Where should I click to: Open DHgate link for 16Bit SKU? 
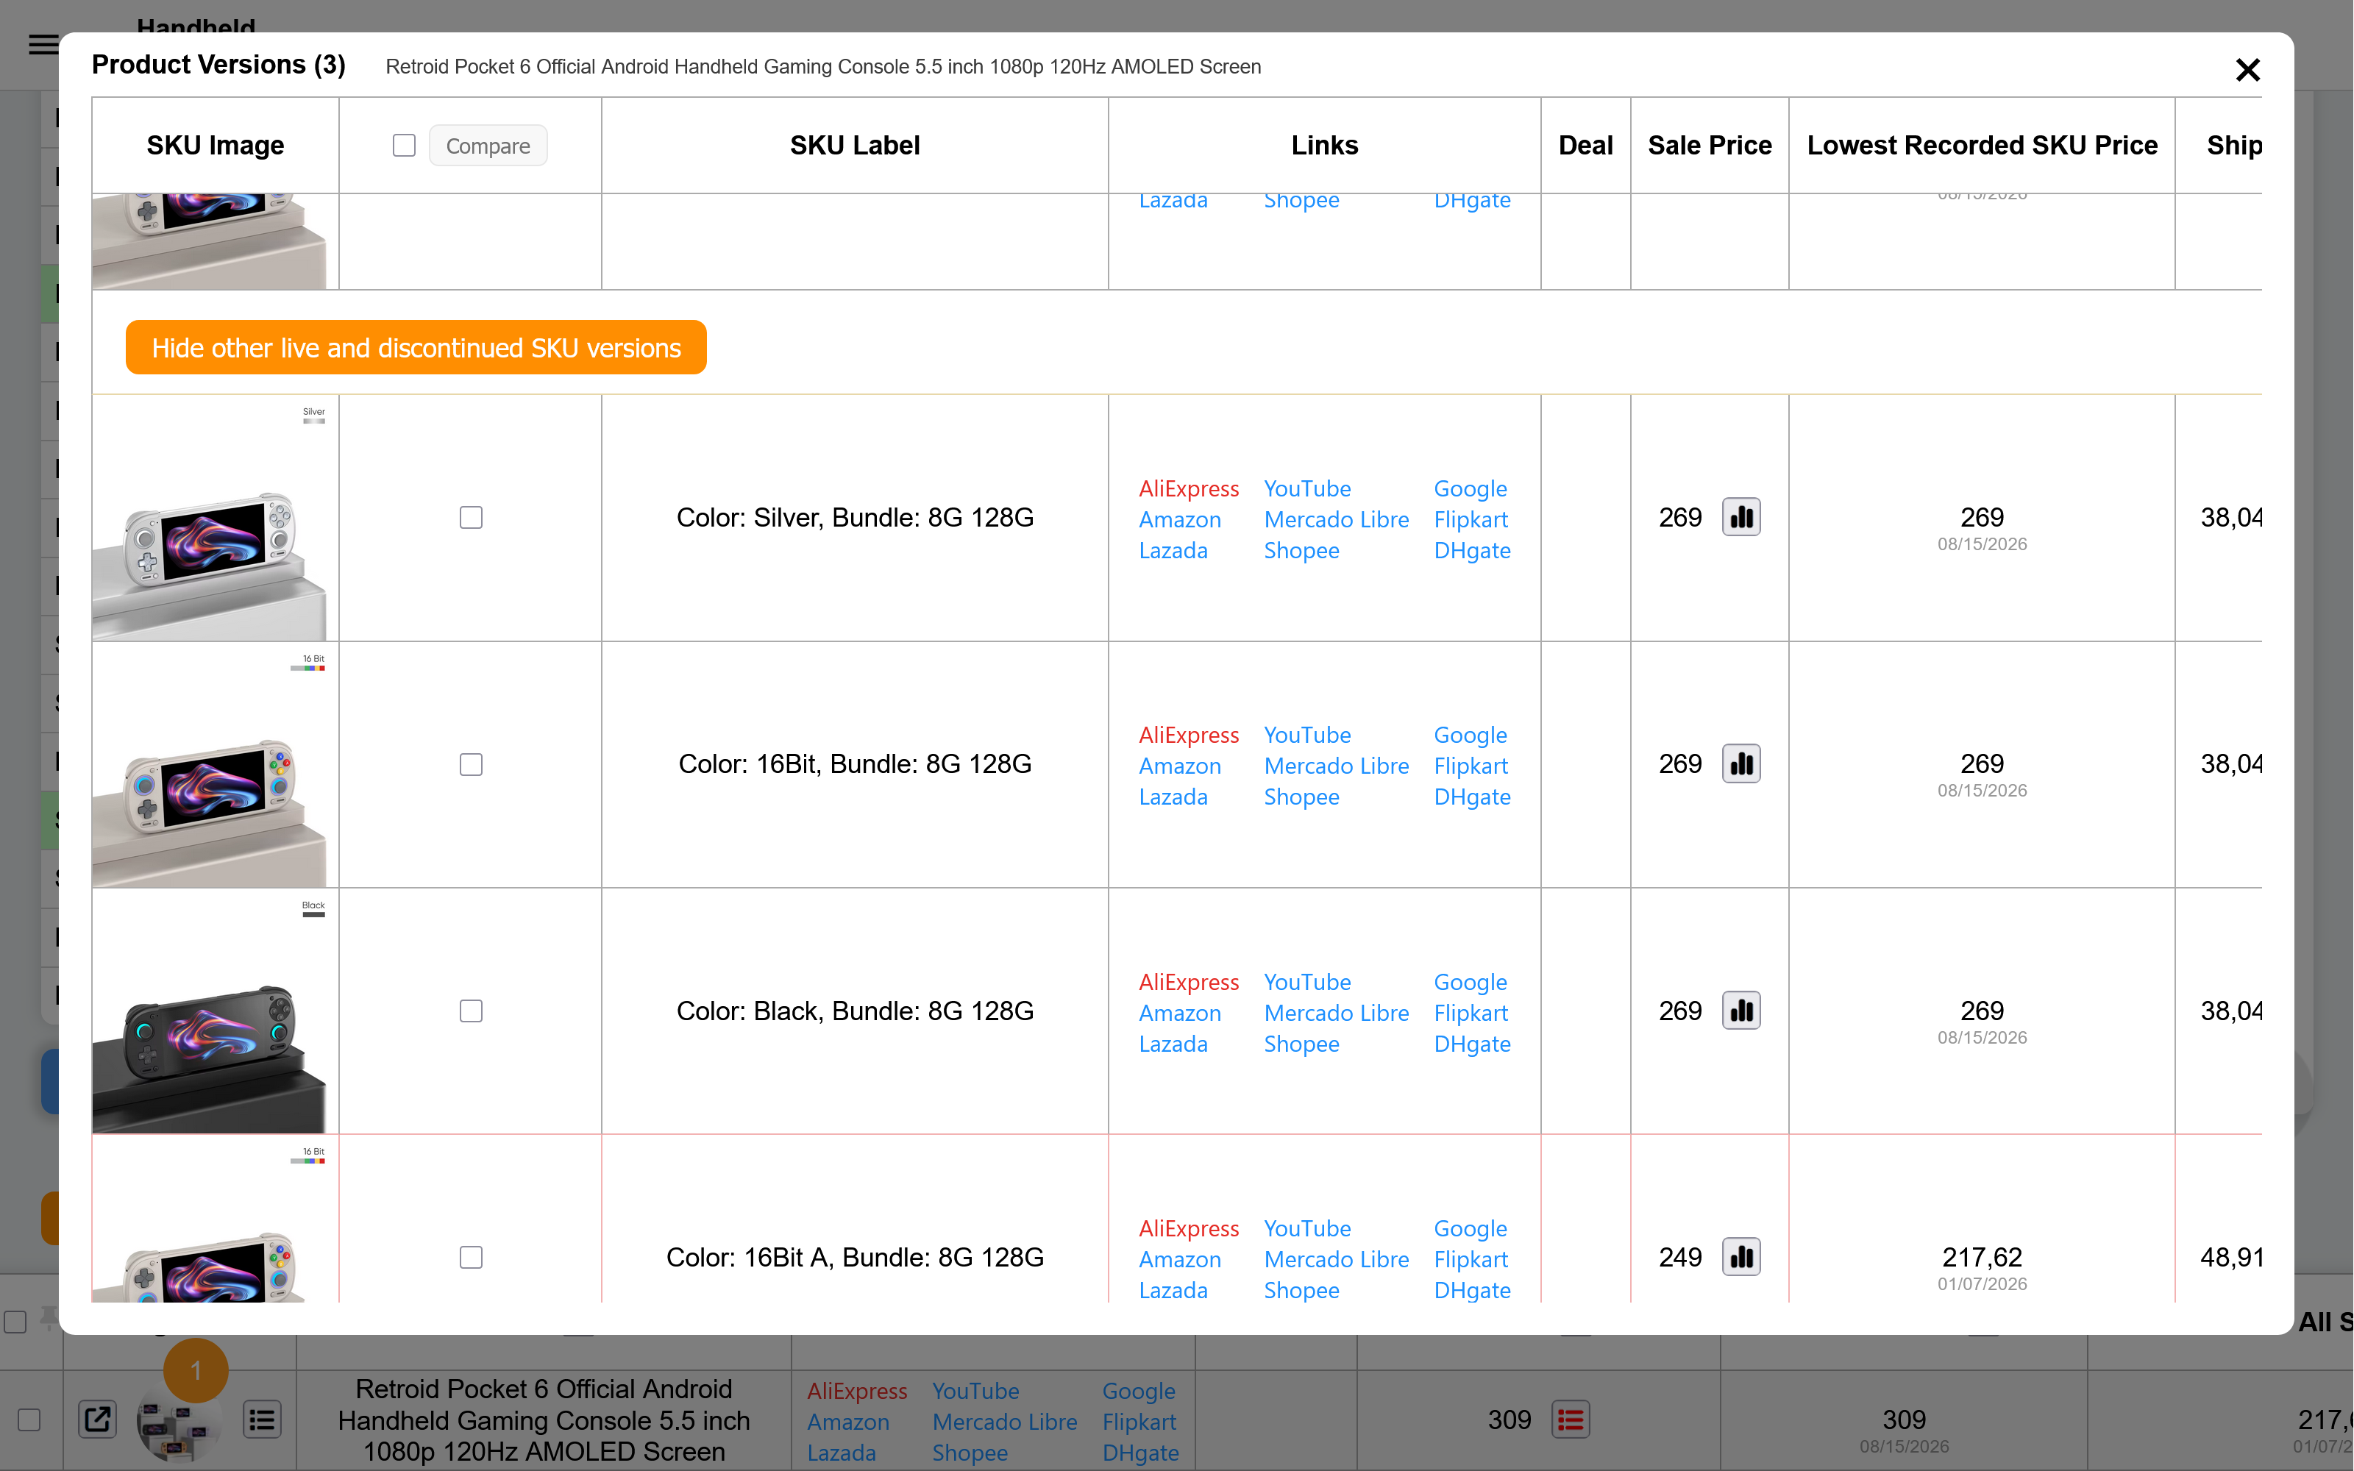[x=1473, y=798]
